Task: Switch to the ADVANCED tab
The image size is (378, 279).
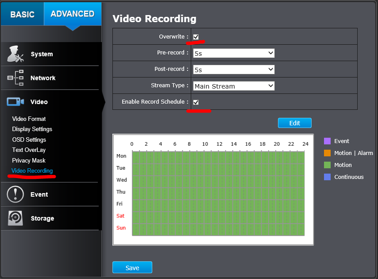Action: pyautogui.click(x=73, y=14)
